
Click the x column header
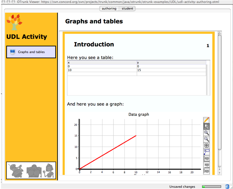point(102,62)
